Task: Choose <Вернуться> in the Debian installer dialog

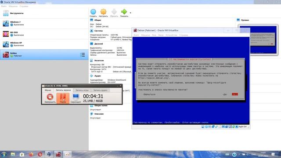Action: pyautogui.click(x=149, y=94)
